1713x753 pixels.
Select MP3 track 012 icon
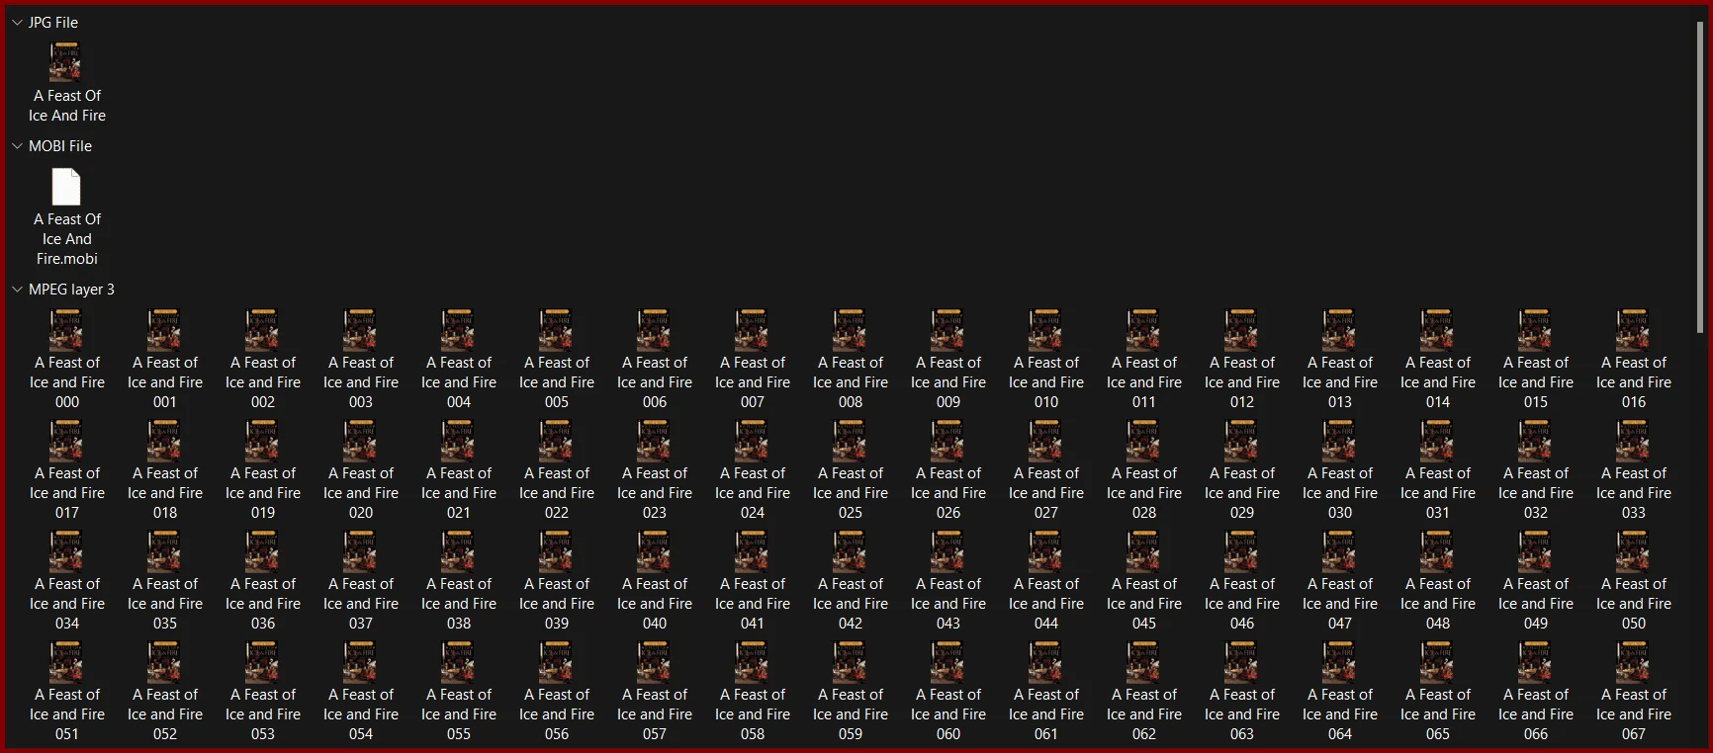1241,330
